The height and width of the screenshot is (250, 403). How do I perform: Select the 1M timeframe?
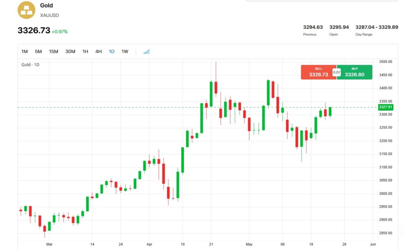coord(24,51)
